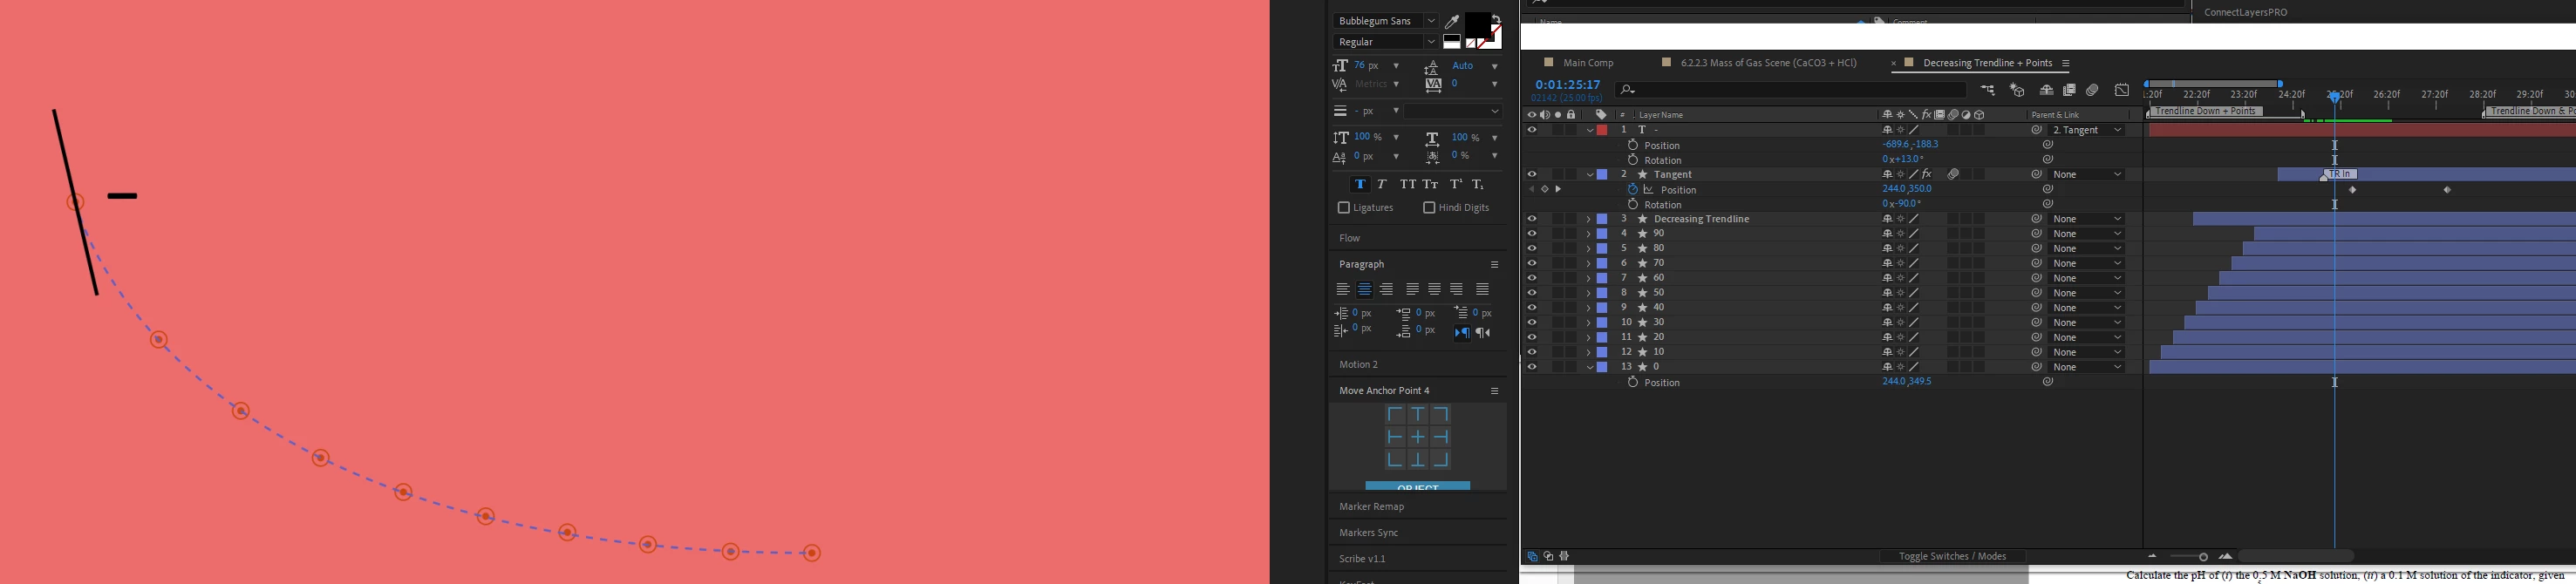The width and height of the screenshot is (2576, 584).
Task: Enable Motion Blur for the composition
Action: [2093, 90]
